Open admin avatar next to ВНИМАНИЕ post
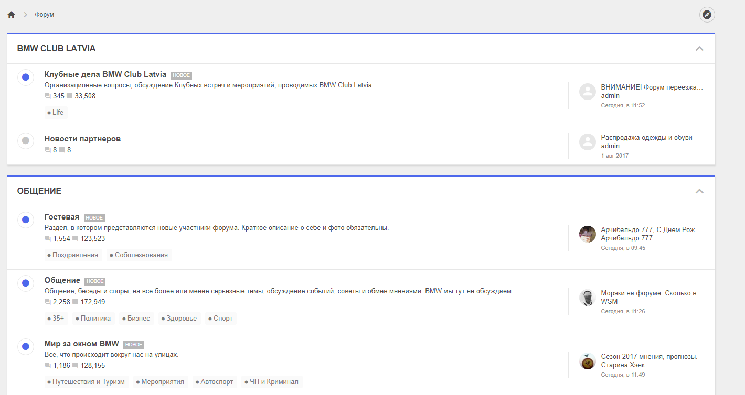Screen dimensions: 745x395 pos(587,92)
